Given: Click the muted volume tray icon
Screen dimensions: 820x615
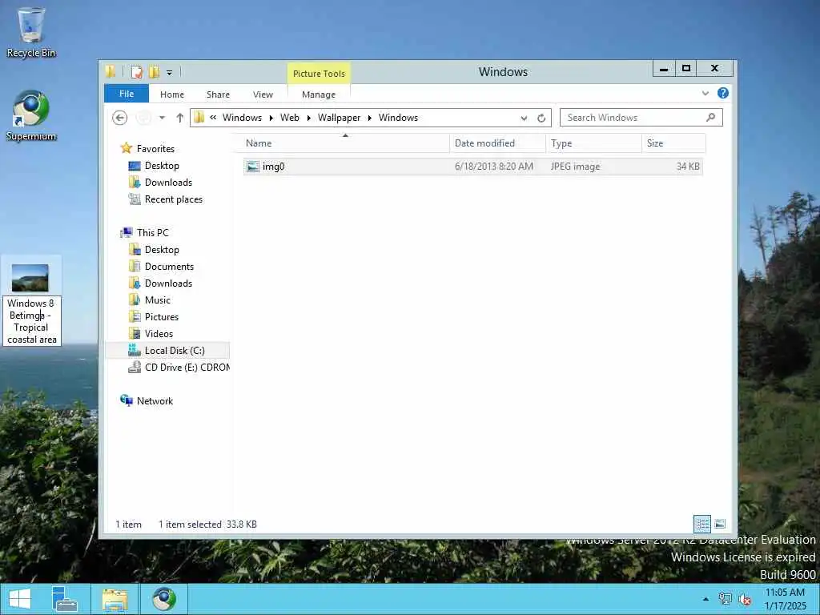Looking at the screenshot, I should pos(745,599).
